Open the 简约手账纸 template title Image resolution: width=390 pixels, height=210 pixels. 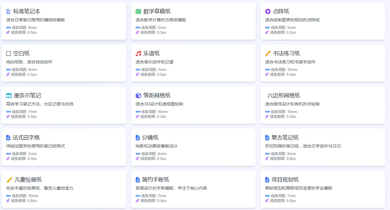tap(156, 180)
